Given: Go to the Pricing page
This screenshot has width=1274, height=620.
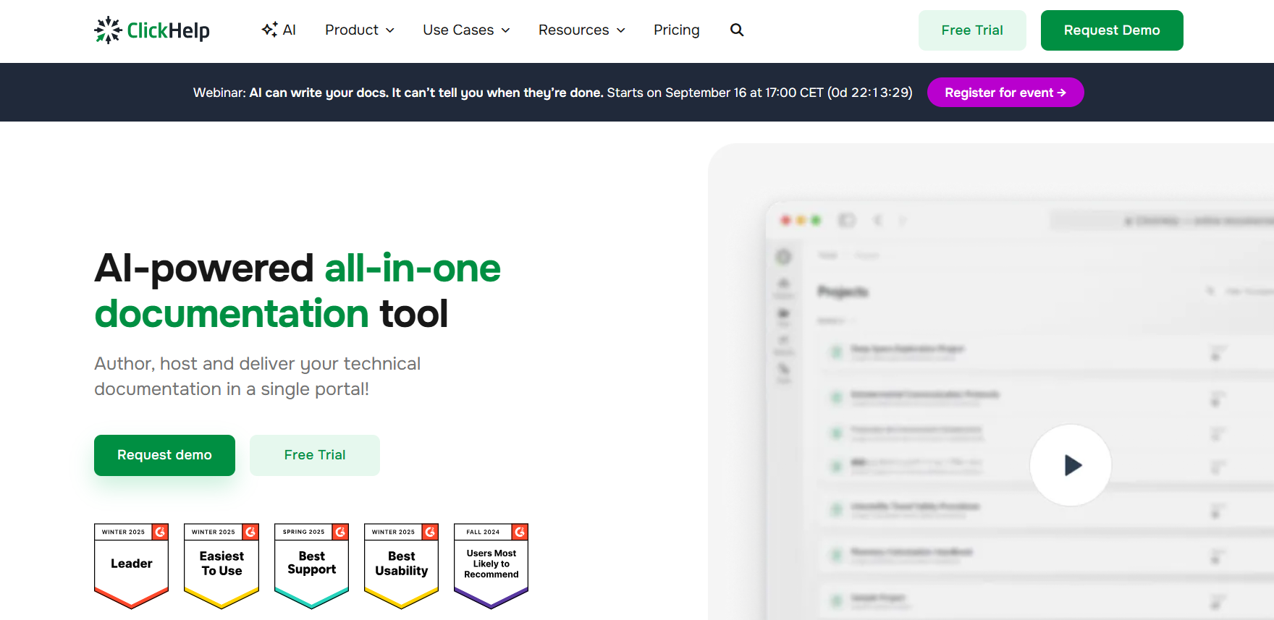Looking at the screenshot, I should point(677,30).
